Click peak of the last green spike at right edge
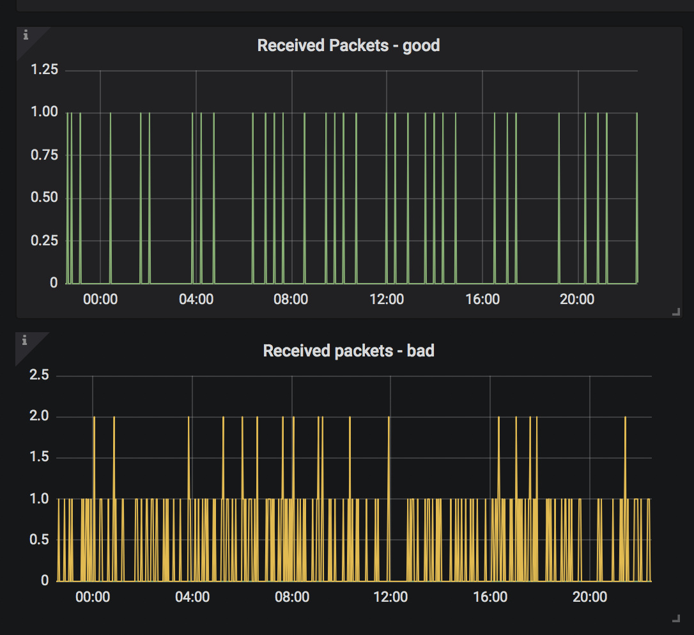694x635 pixels. [x=637, y=113]
